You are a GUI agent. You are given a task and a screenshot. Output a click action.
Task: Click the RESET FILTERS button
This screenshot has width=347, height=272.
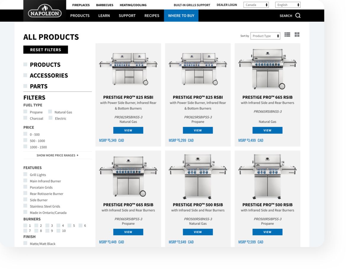click(x=45, y=50)
